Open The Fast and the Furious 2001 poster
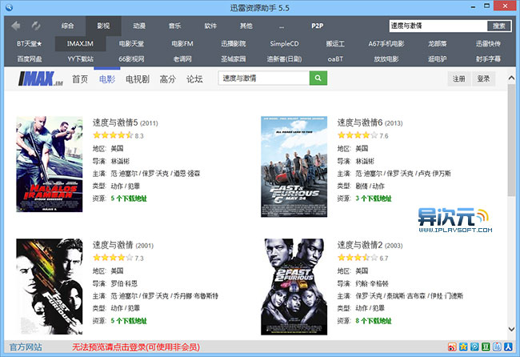520x357 pixels. (50, 287)
